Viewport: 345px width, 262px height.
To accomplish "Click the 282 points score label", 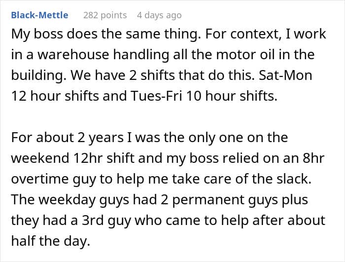I will 105,15.
